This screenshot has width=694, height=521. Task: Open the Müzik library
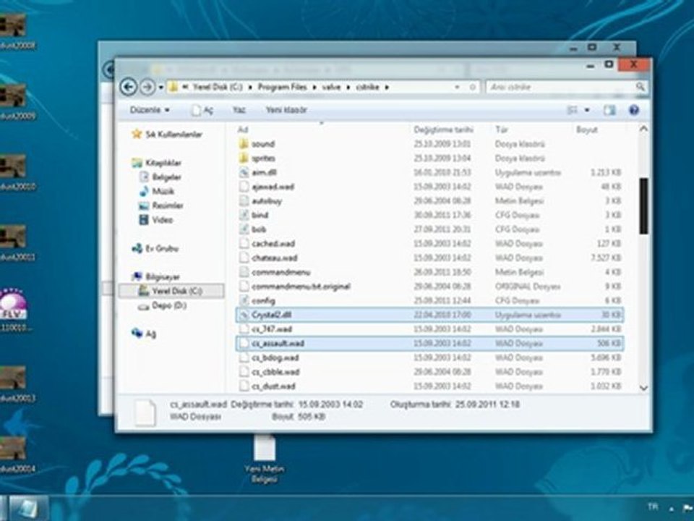[x=157, y=191]
